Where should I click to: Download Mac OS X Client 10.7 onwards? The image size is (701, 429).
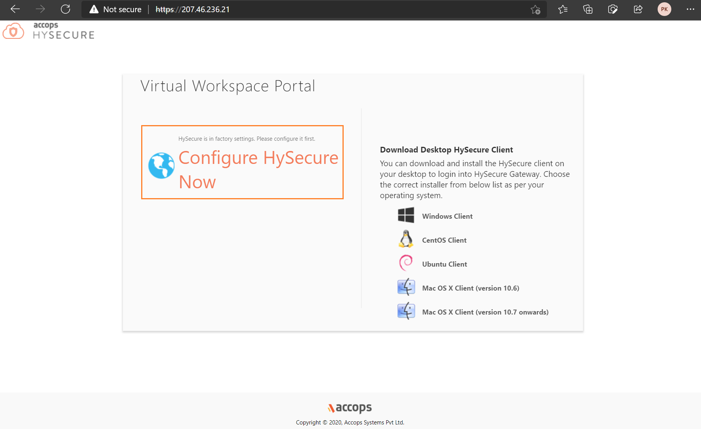485,312
